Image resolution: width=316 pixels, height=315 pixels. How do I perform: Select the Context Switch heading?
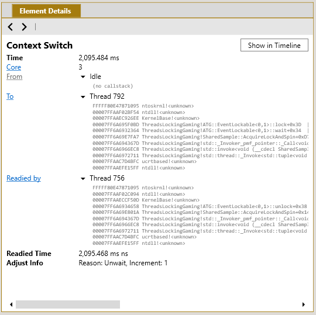[x=40, y=45]
